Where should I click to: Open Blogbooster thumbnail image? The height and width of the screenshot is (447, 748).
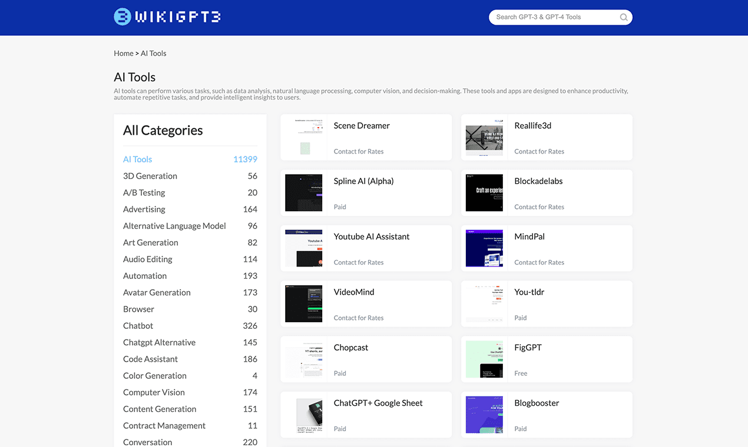[x=484, y=415]
